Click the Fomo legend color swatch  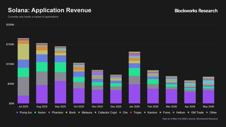pos(160,112)
